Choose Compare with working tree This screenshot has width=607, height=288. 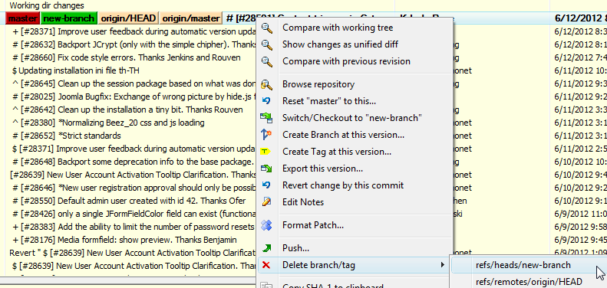[x=338, y=28]
